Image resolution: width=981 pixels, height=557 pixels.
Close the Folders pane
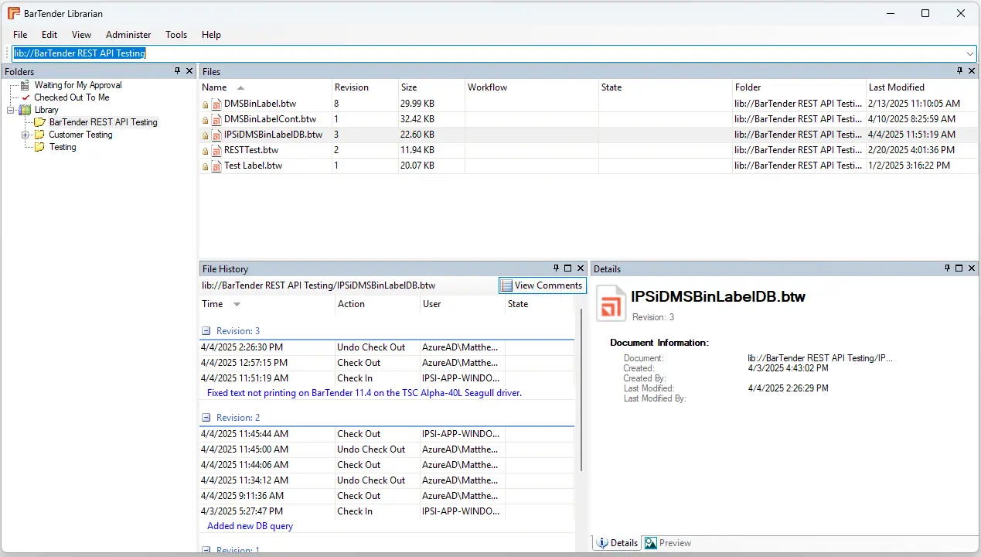click(x=189, y=71)
